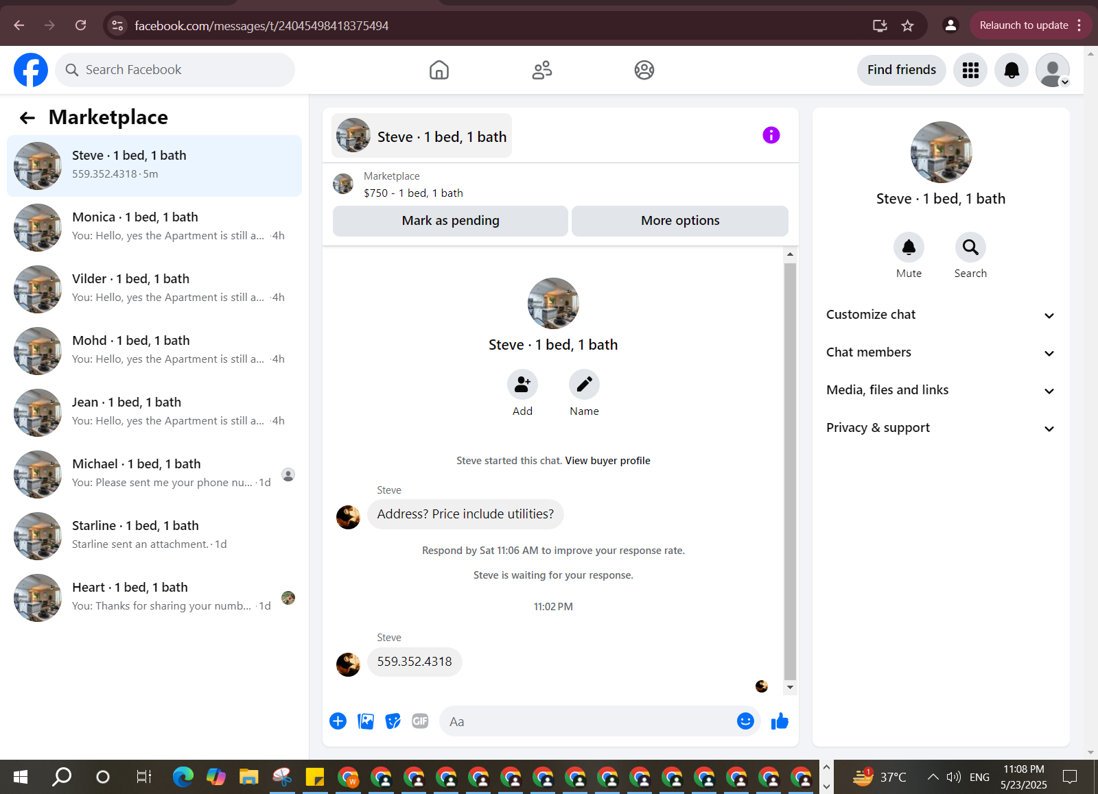Search in conversation with Steve

pos(970,248)
